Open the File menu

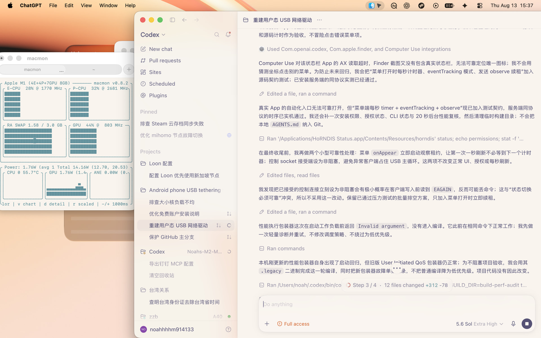pos(53,5)
